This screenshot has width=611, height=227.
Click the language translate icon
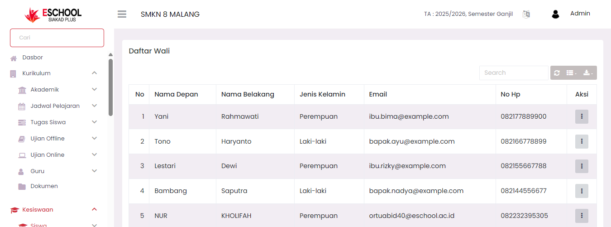526,14
